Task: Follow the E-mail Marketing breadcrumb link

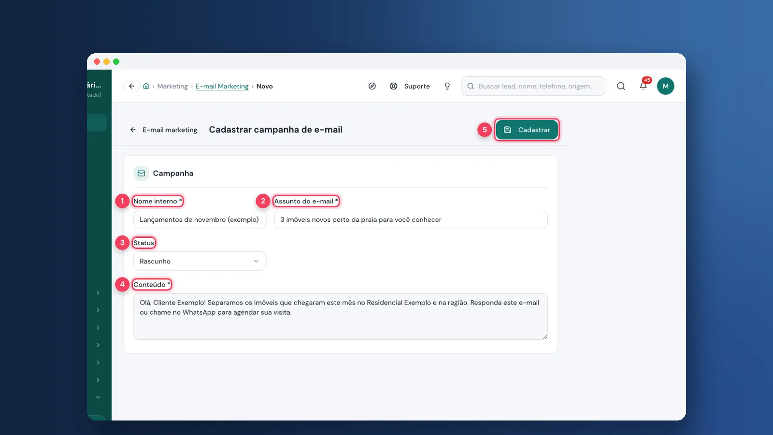Action: 222,86
